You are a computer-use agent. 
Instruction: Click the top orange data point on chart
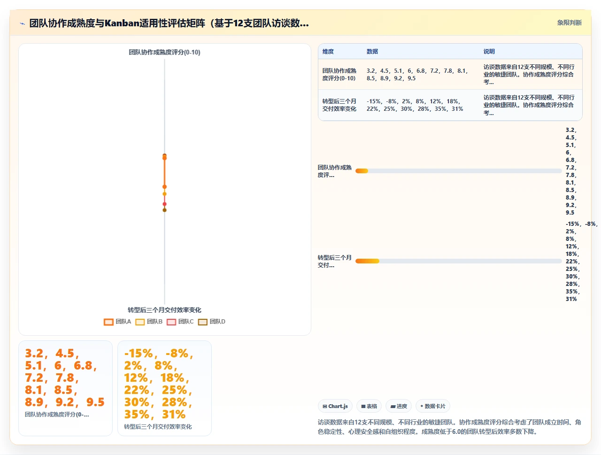[164, 158]
